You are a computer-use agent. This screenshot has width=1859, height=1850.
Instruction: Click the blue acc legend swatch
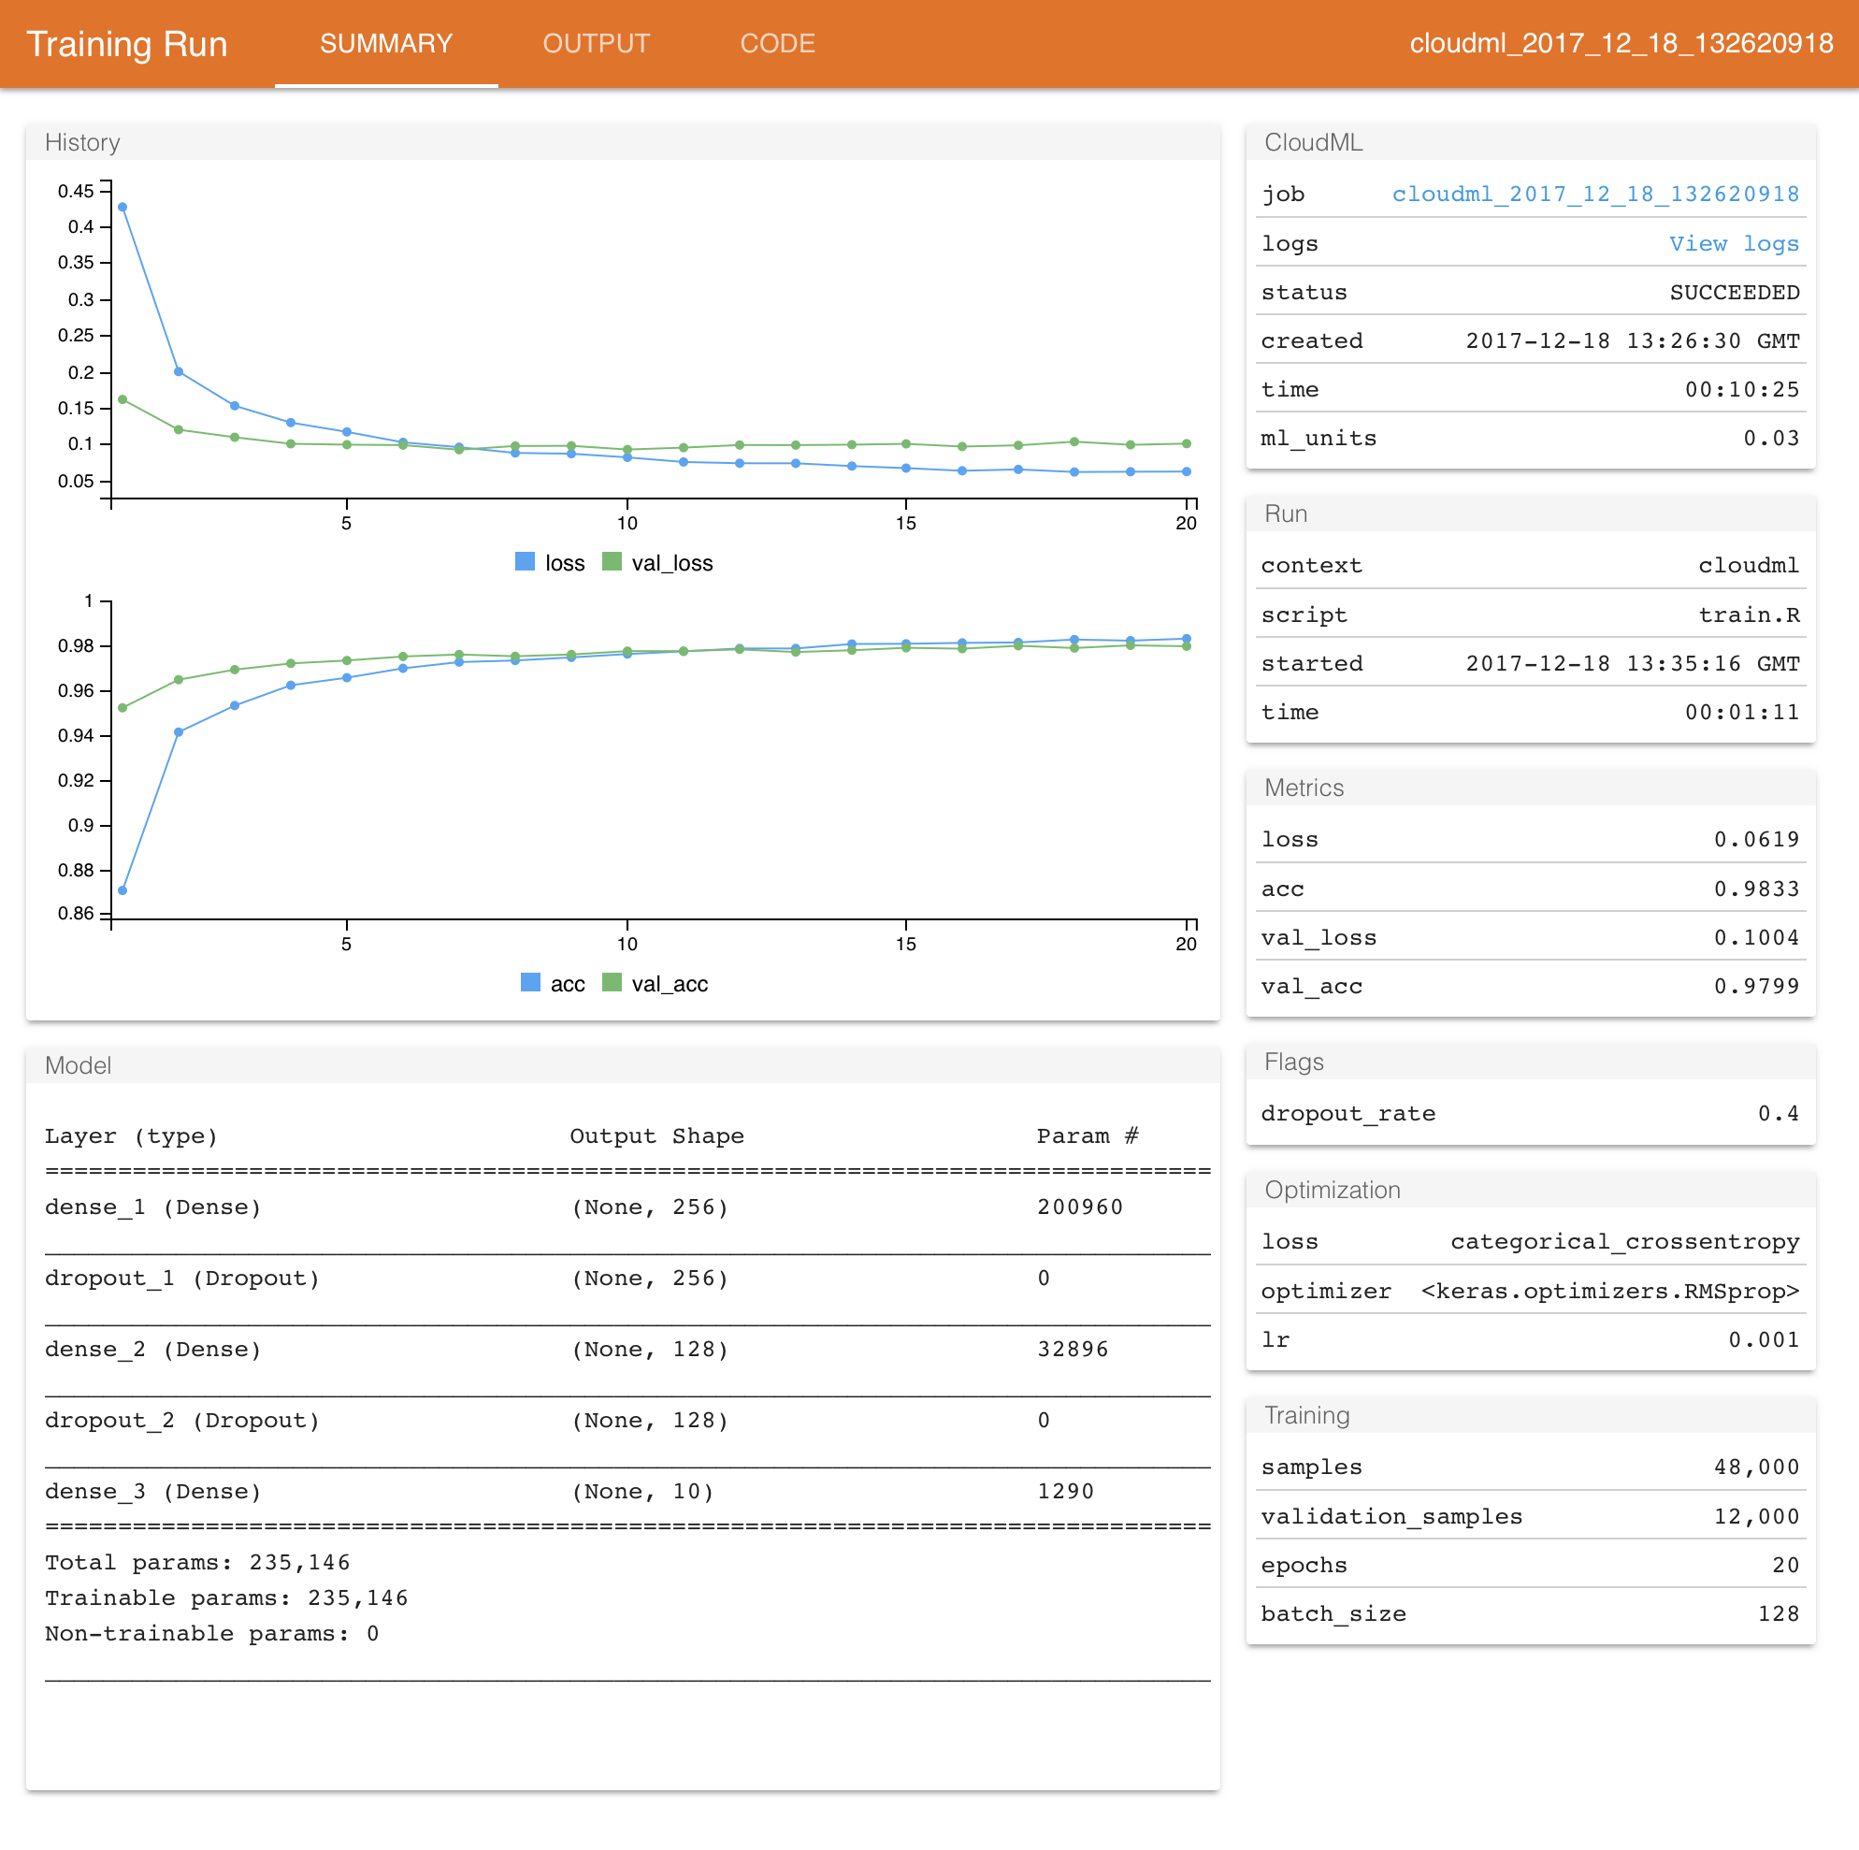530,983
